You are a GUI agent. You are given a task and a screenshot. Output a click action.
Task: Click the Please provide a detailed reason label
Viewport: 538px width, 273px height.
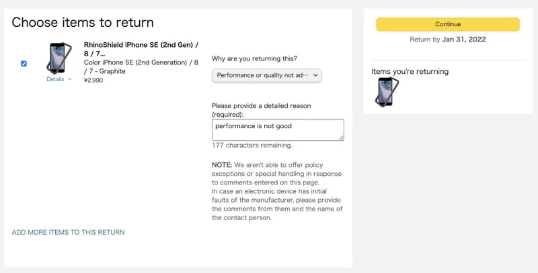tap(261, 110)
